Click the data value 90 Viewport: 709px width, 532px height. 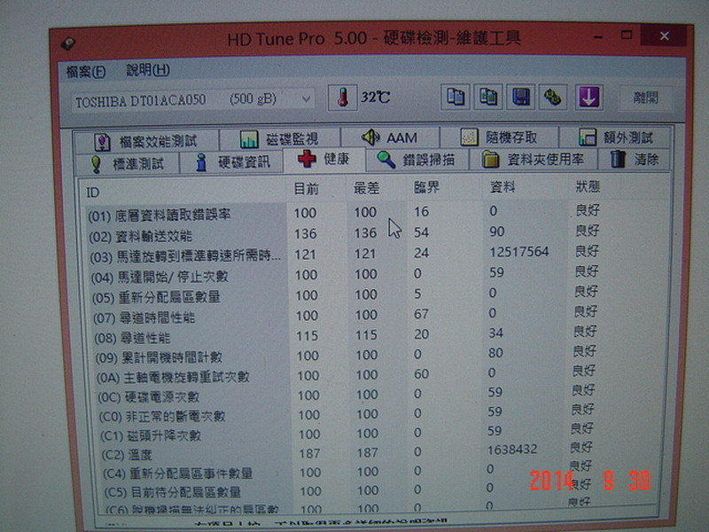(x=496, y=231)
